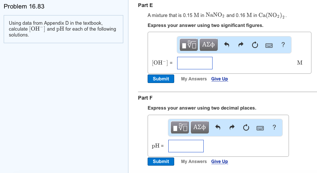
Task: Open the math templates button in Part E
Action: click(189, 45)
